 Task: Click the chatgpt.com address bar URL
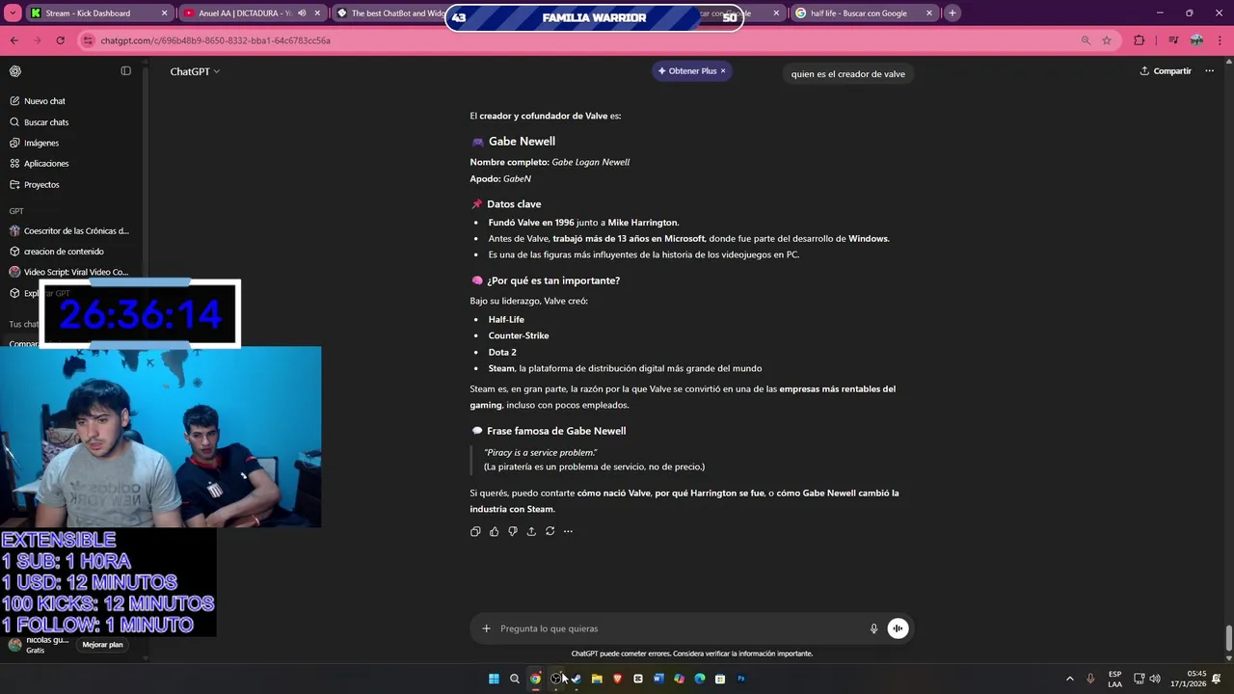coord(216,40)
